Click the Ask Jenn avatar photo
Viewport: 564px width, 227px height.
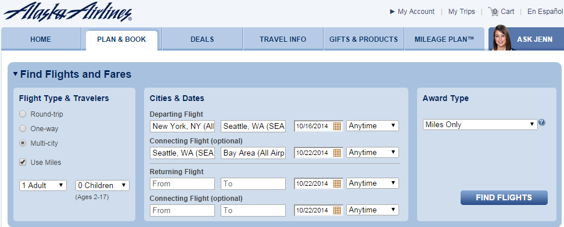coord(502,38)
